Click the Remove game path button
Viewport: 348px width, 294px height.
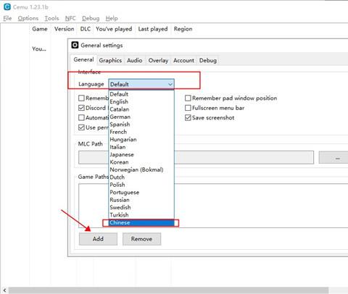pos(141,239)
